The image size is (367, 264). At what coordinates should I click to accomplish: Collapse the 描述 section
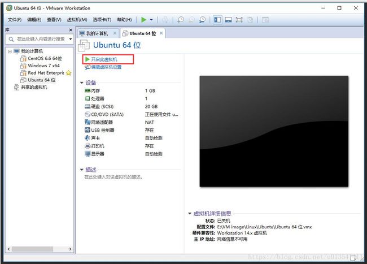[x=82, y=170]
